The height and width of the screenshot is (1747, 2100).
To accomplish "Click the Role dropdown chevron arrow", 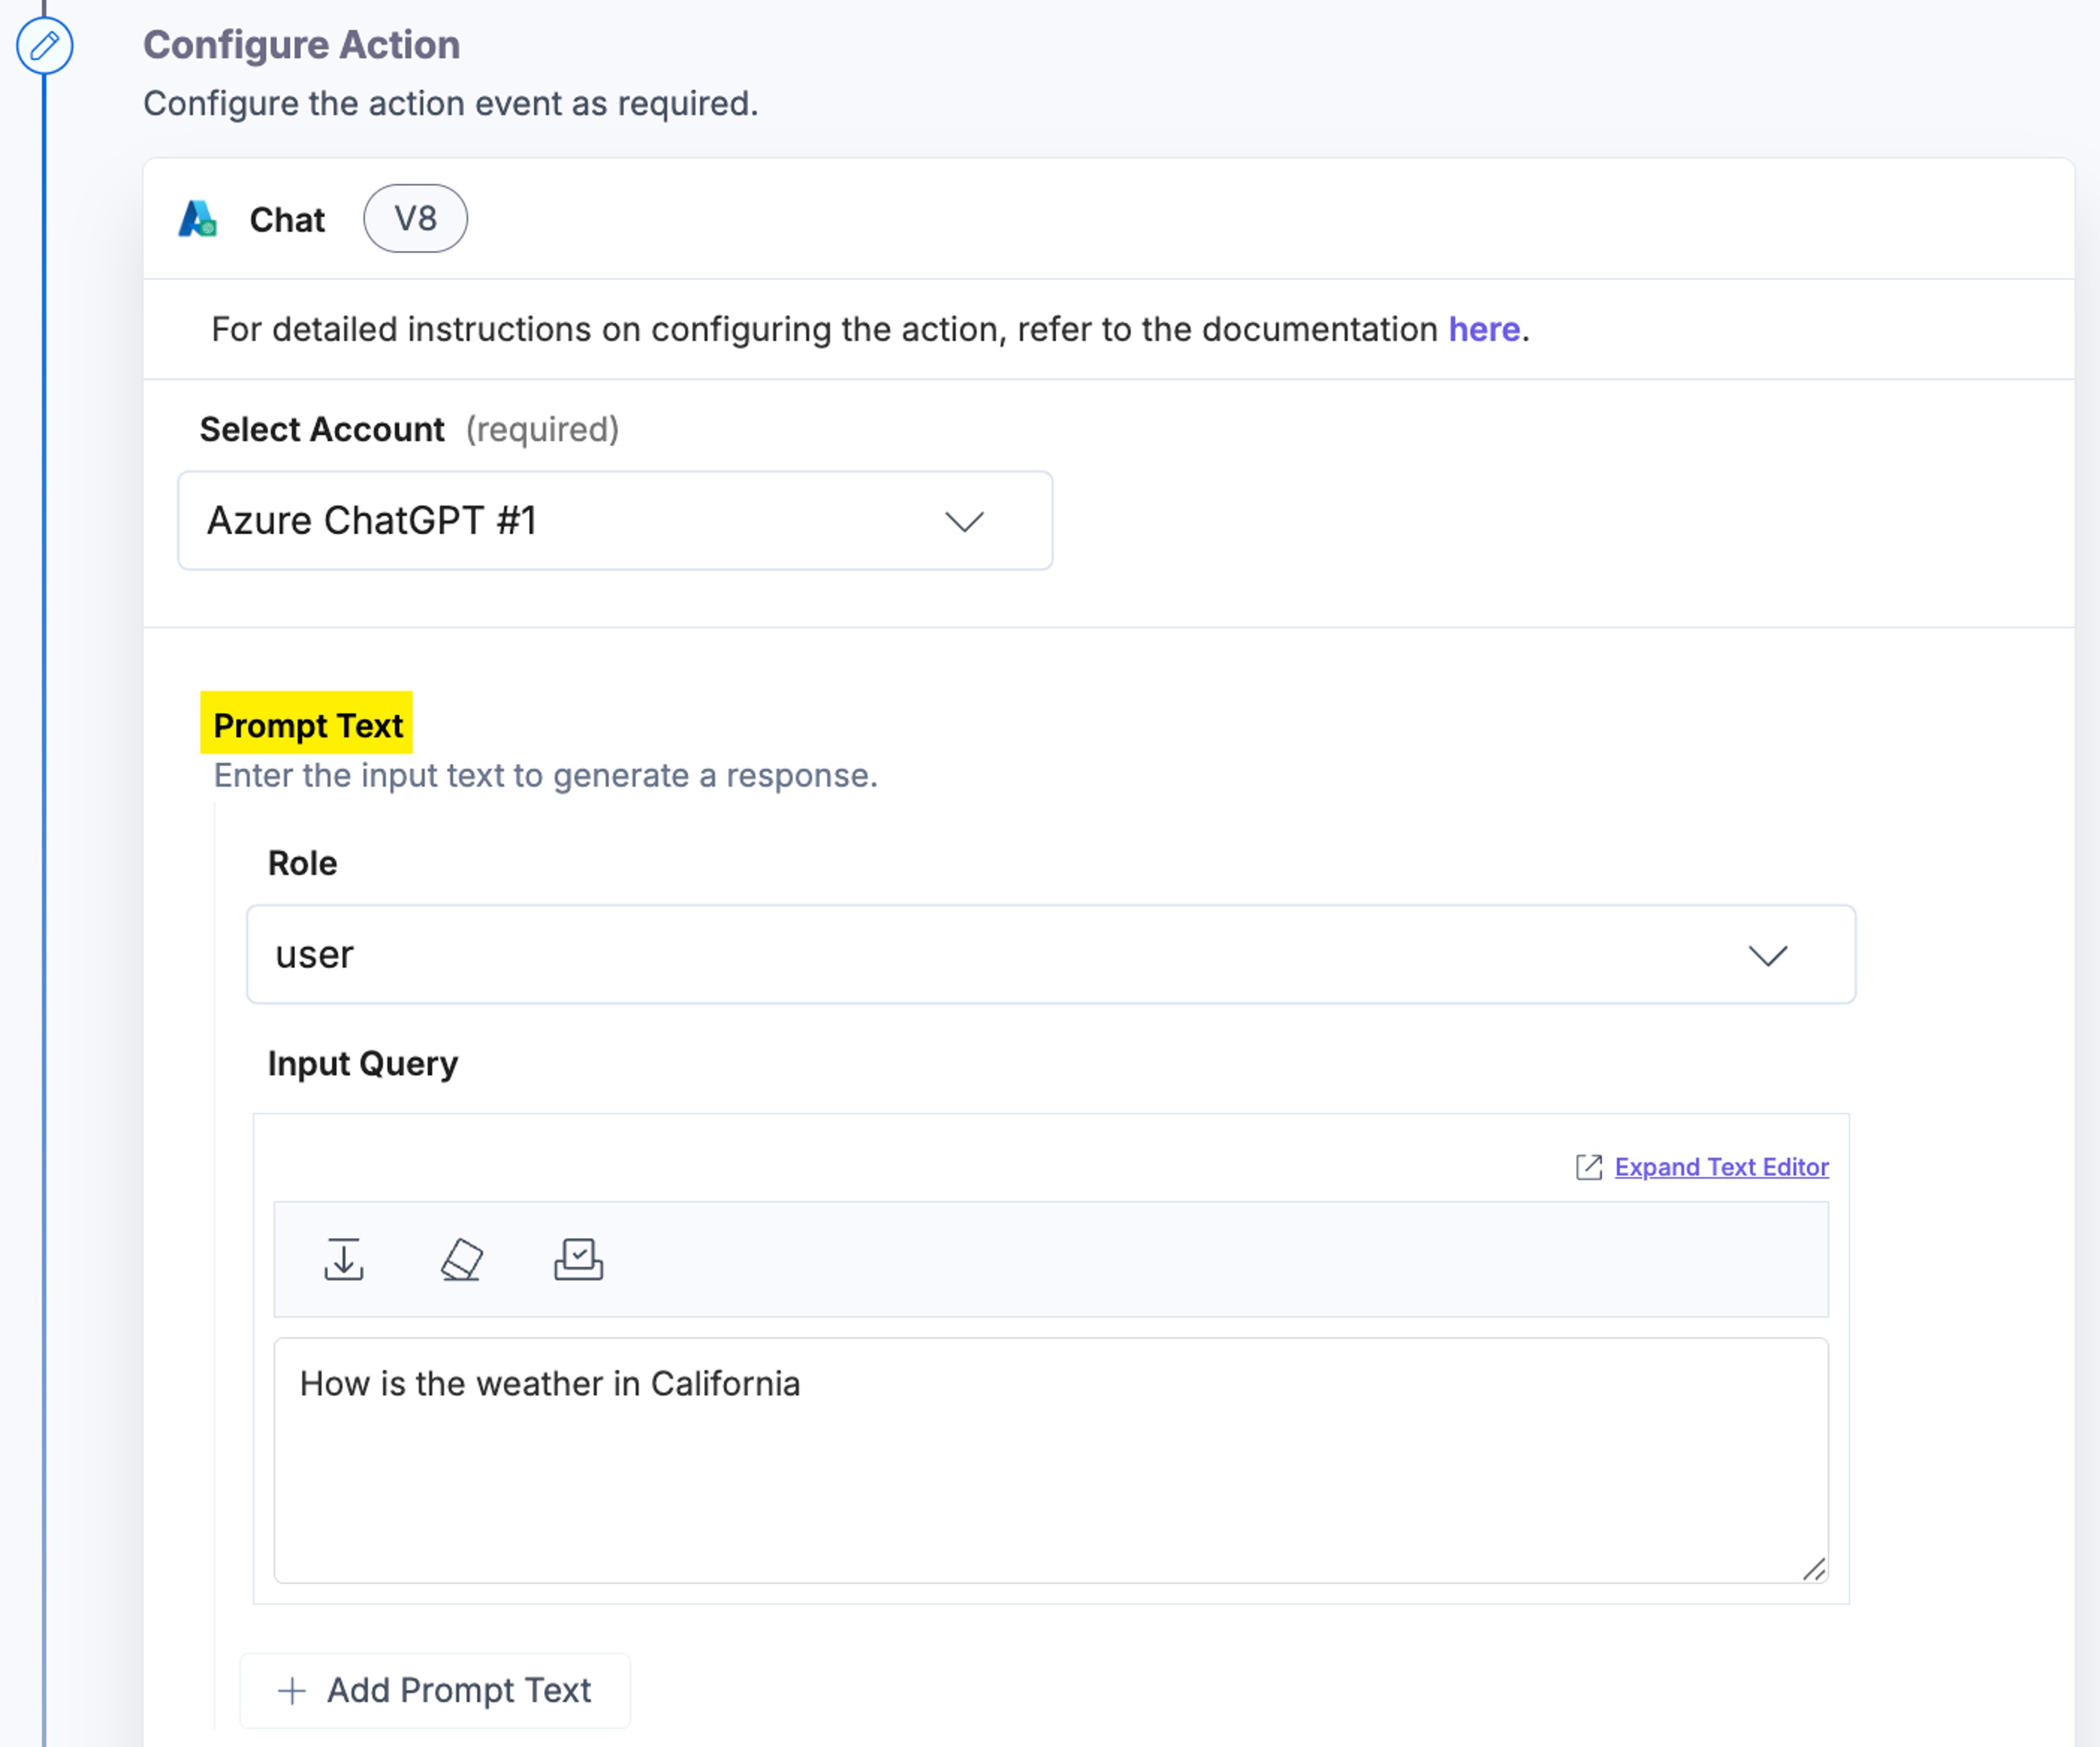I will [x=1767, y=955].
